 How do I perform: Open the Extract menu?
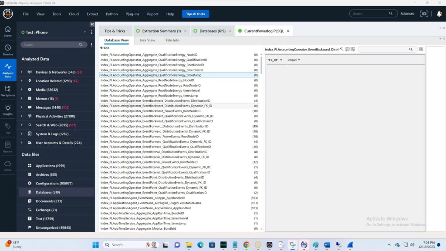(92, 14)
